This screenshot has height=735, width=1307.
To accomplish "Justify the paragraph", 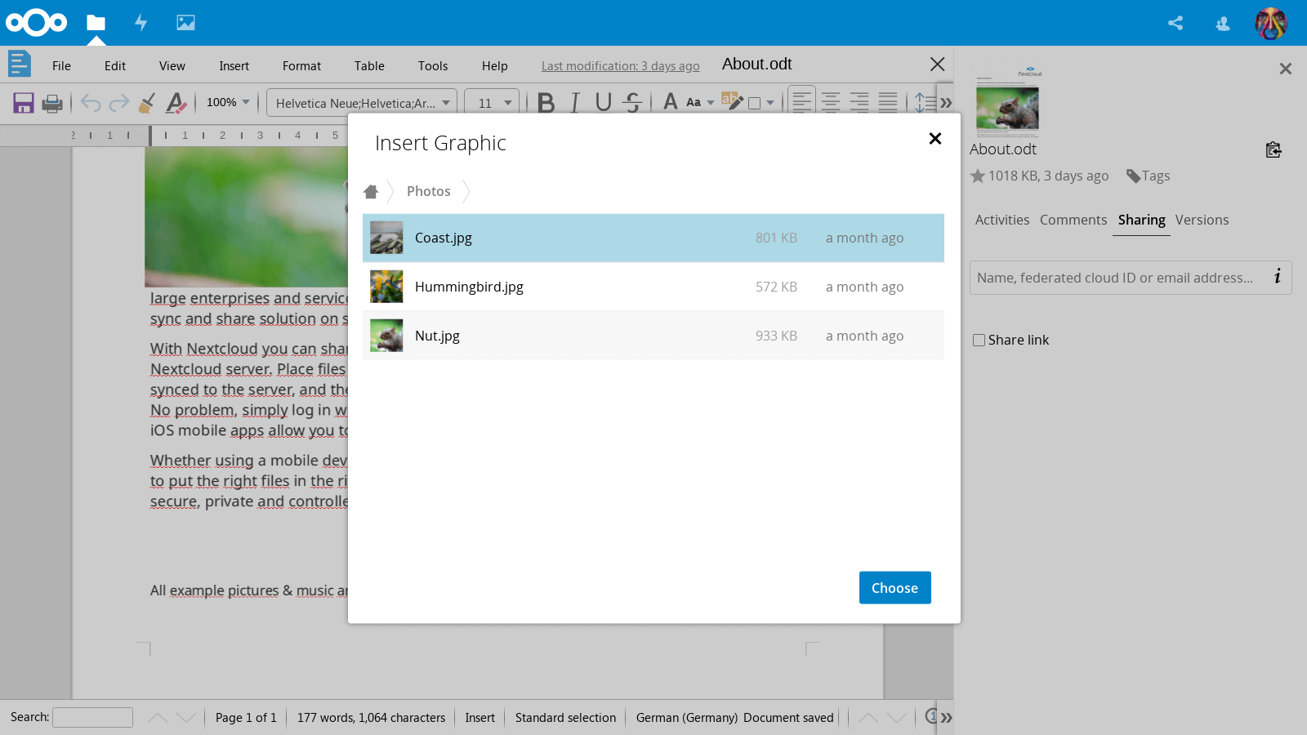I will pyautogui.click(x=888, y=102).
